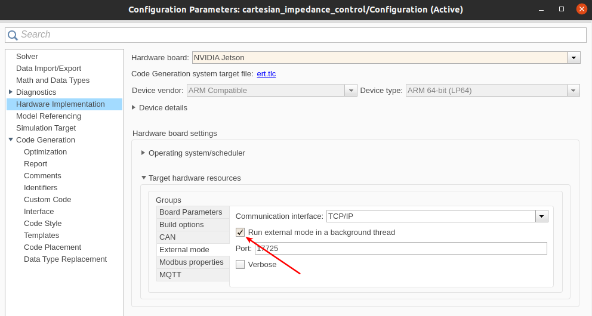592x316 pixels.
Task: Open the Hardware board dropdown
Action: tap(574, 58)
